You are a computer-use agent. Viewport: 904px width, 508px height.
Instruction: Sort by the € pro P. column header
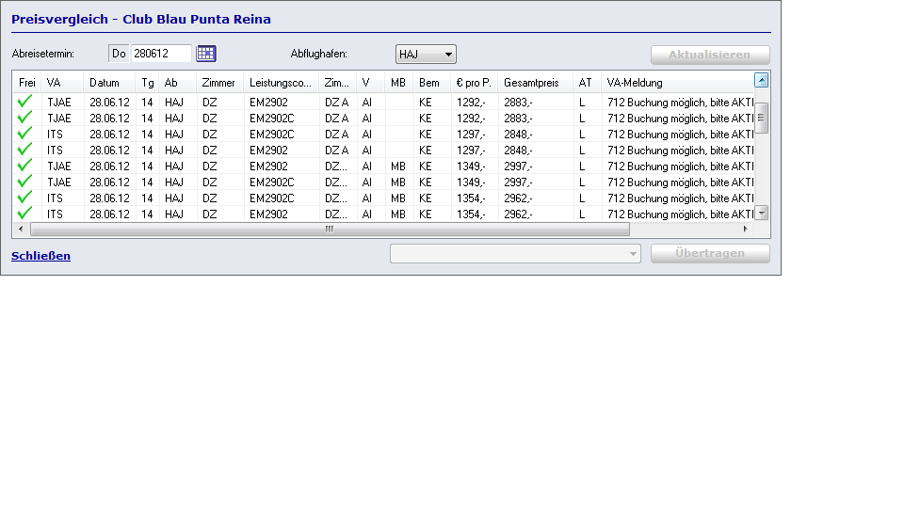(474, 83)
